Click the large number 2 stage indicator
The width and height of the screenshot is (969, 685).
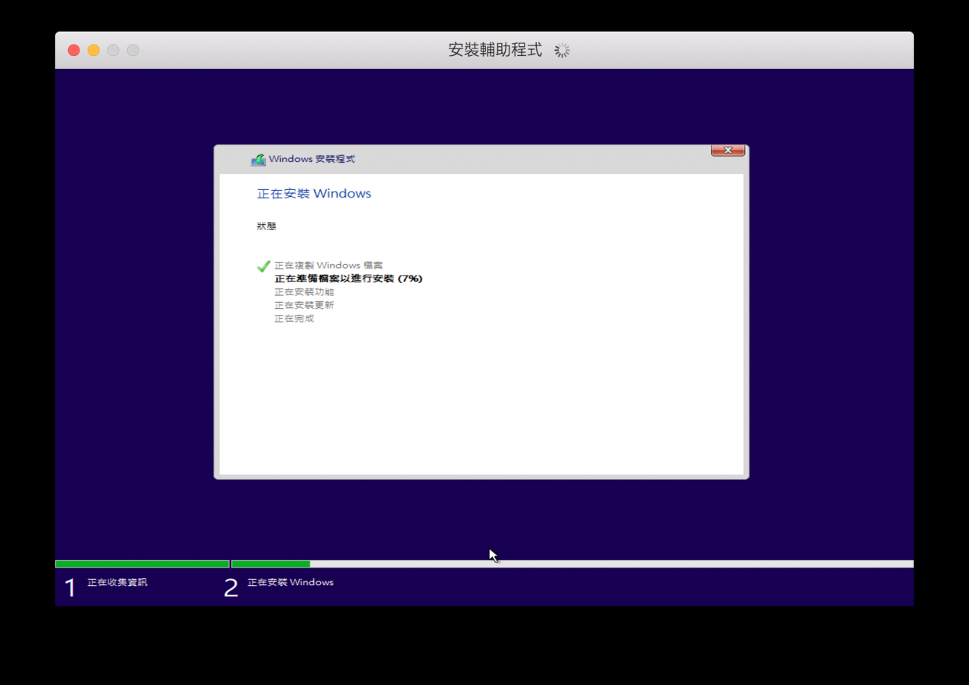(231, 588)
